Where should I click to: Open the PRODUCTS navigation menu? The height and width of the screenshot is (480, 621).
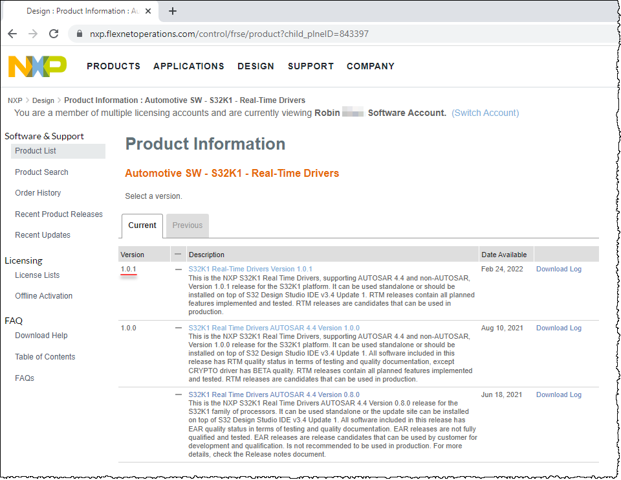coord(113,66)
